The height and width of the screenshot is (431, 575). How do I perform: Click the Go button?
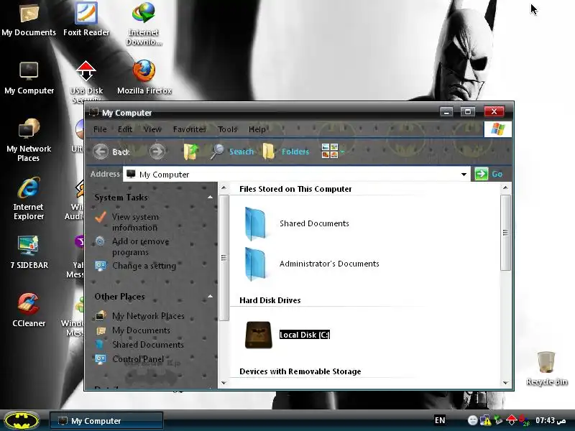pyautogui.click(x=489, y=174)
